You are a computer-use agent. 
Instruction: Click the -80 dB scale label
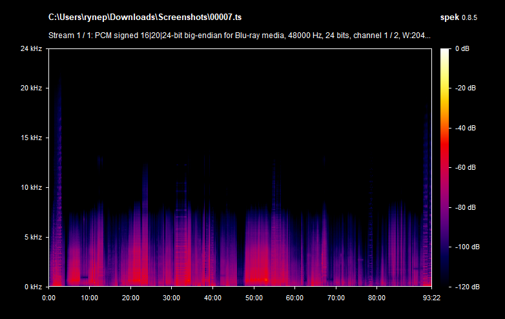tap(466, 207)
